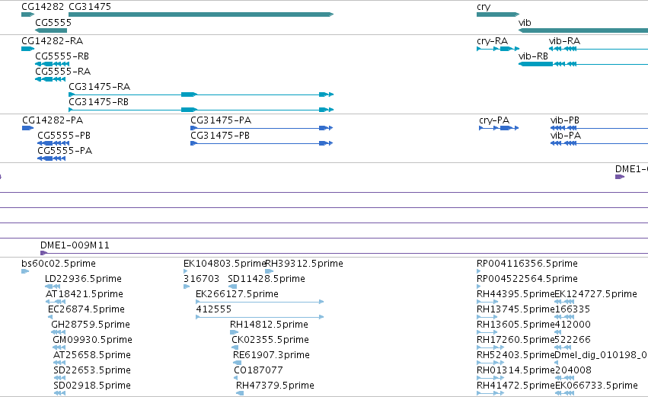Image resolution: width=648 pixels, height=397 pixels.
Task: Select the Dmel_dig_010198 feature label
Action: 602,355
